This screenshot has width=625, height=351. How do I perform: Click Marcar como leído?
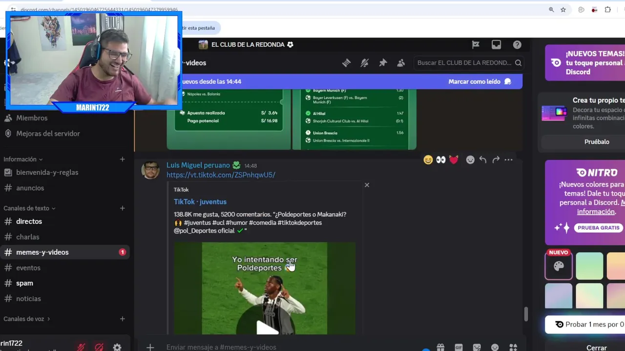[x=479, y=81]
